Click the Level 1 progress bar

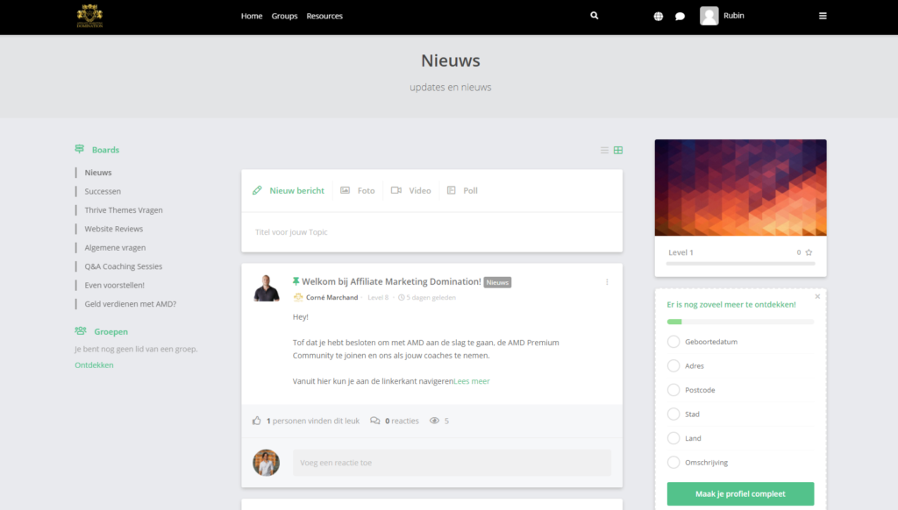(x=740, y=264)
